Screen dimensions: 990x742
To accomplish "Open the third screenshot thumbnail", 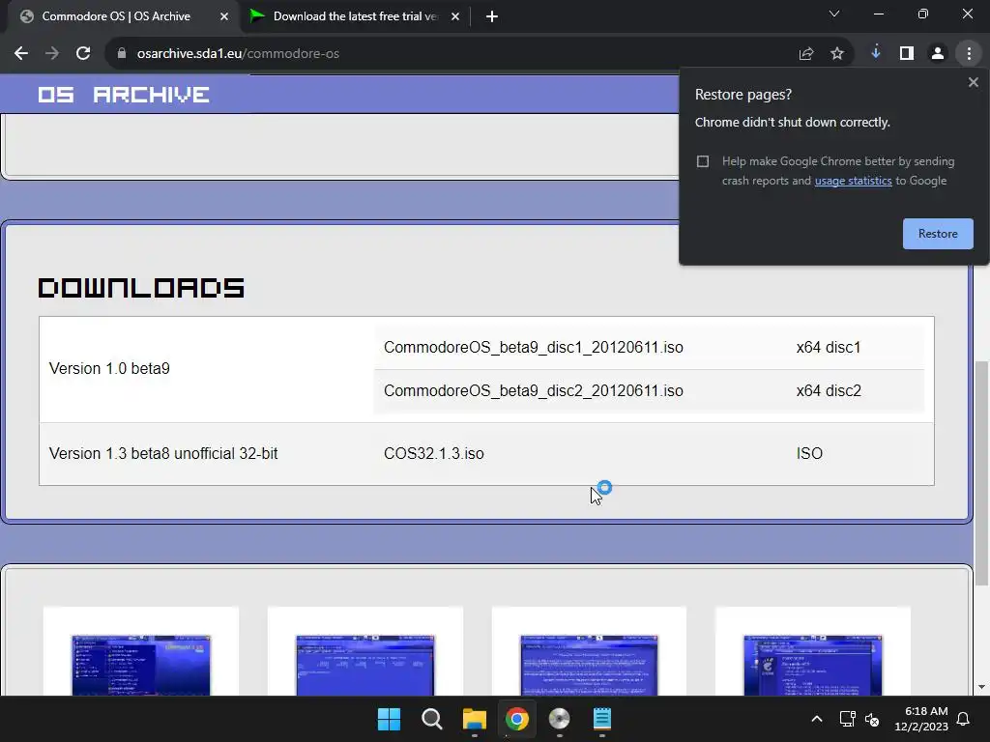I will click(x=589, y=665).
